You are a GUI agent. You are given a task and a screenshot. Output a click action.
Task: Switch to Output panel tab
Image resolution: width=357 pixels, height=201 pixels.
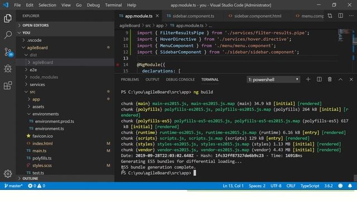(x=152, y=79)
